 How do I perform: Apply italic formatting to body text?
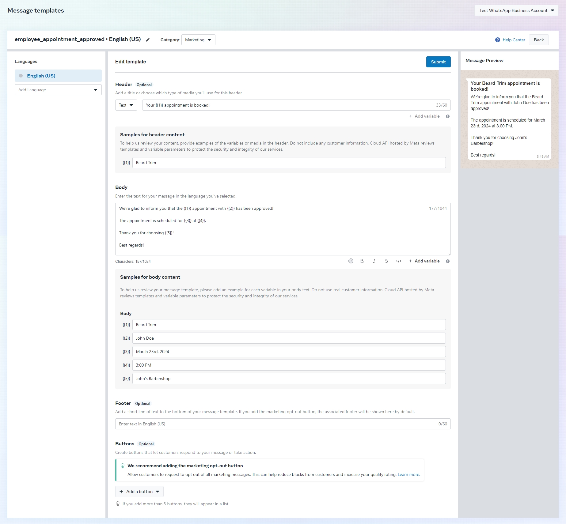coord(374,261)
